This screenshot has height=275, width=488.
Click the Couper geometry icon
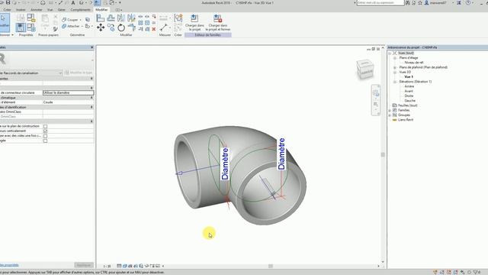[64, 20]
